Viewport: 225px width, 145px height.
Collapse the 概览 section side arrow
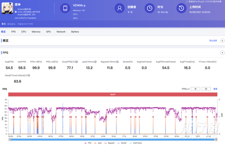click(222, 41)
